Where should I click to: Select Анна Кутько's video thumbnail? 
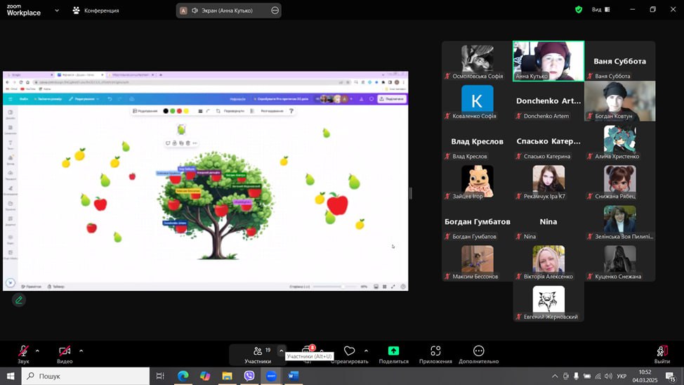[548, 61]
